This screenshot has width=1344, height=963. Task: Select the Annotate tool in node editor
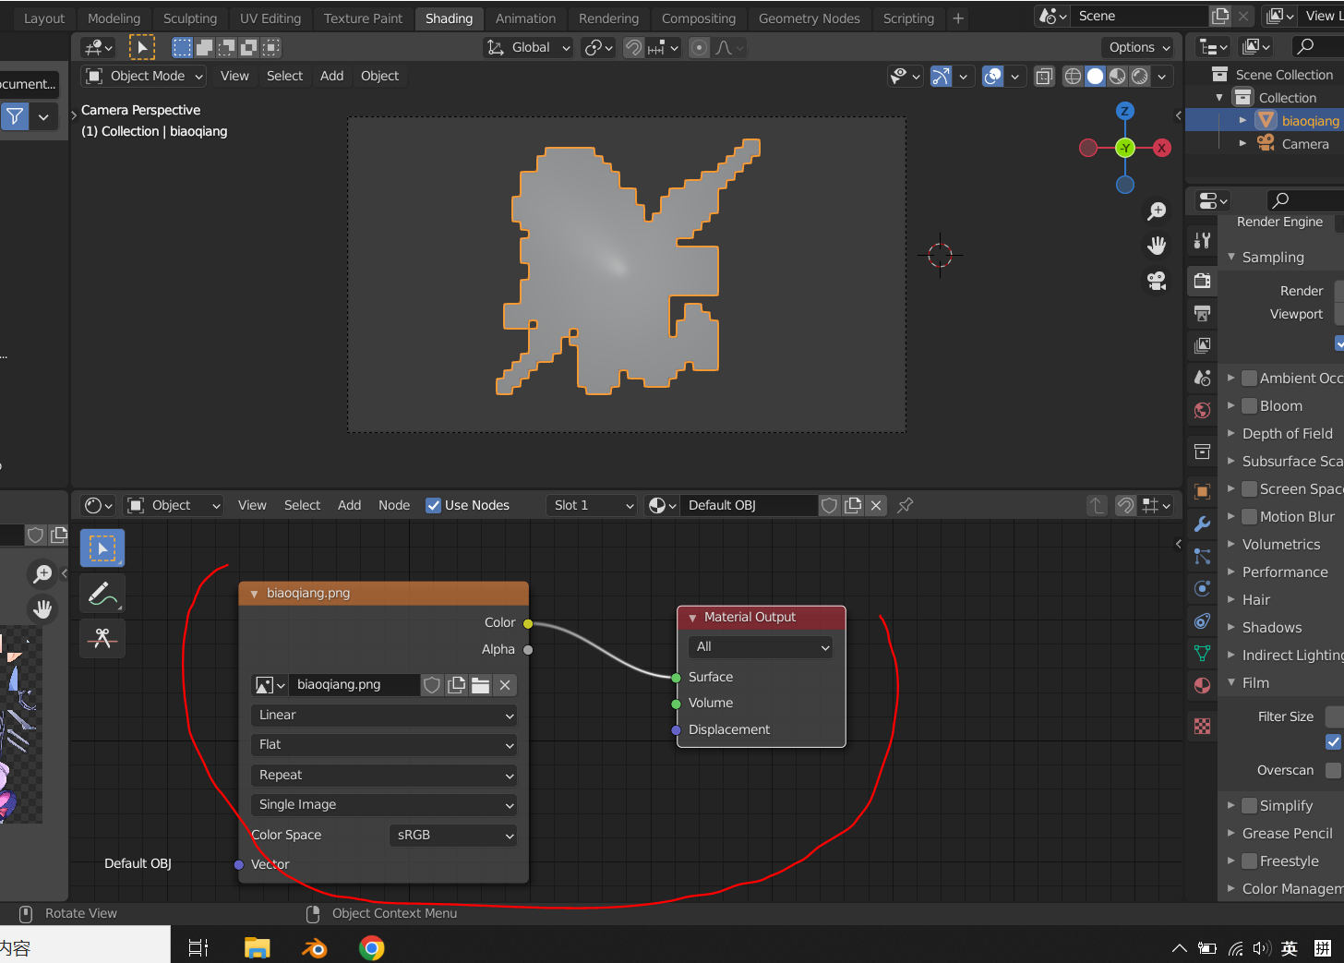point(102,595)
